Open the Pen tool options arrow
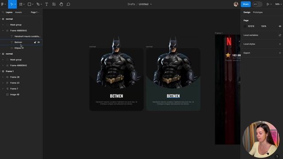The height and width of the screenshot is (159, 283). (x=41, y=4)
